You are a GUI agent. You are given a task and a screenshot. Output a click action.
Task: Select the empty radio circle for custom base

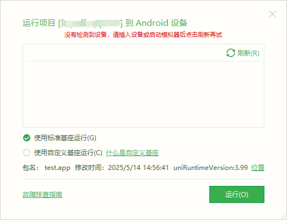click(x=26, y=152)
